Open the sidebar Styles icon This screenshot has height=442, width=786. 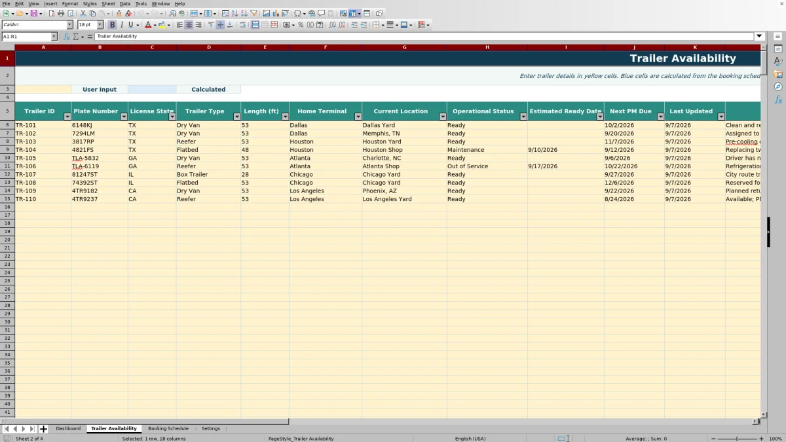(x=778, y=61)
